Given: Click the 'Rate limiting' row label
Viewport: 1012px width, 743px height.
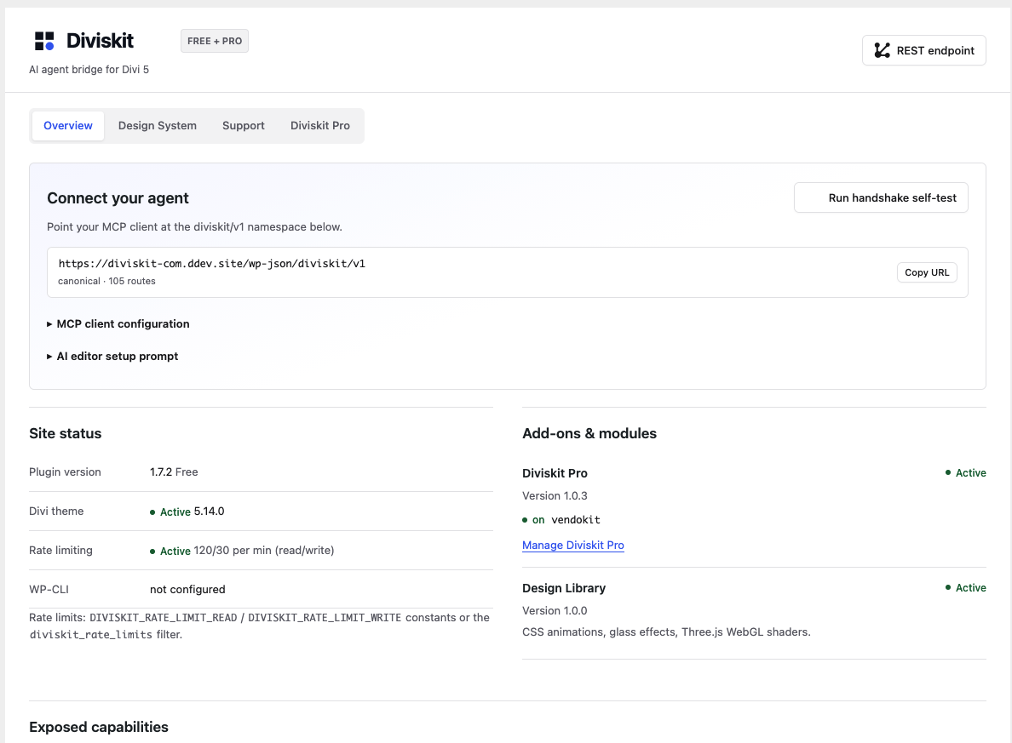Looking at the screenshot, I should click(x=60, y=550).
